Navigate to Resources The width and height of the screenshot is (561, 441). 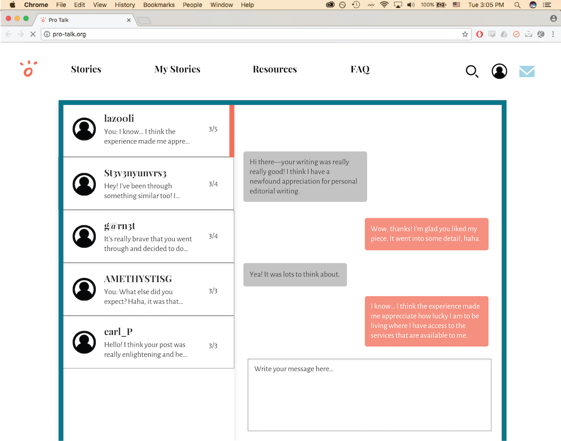(275, 69)
